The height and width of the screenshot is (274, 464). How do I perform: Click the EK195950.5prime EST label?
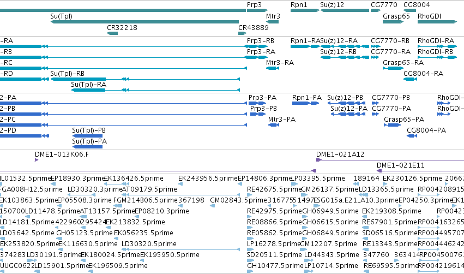pos(170,255)
